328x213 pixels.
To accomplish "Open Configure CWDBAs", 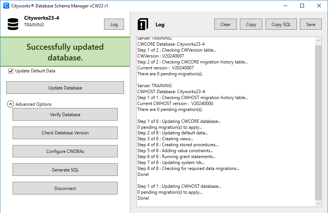I will [65, 151].
